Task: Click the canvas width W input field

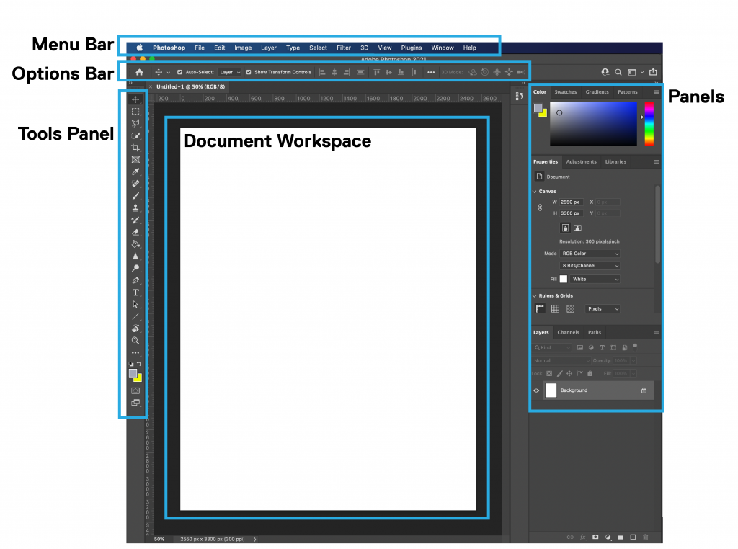Action: (x=571, y=202)
